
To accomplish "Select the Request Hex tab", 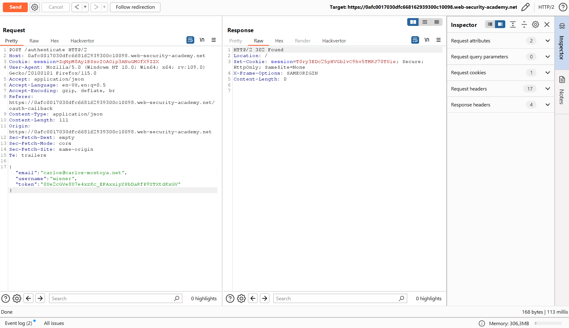I will pyautogui.click(x=55, y=41).
